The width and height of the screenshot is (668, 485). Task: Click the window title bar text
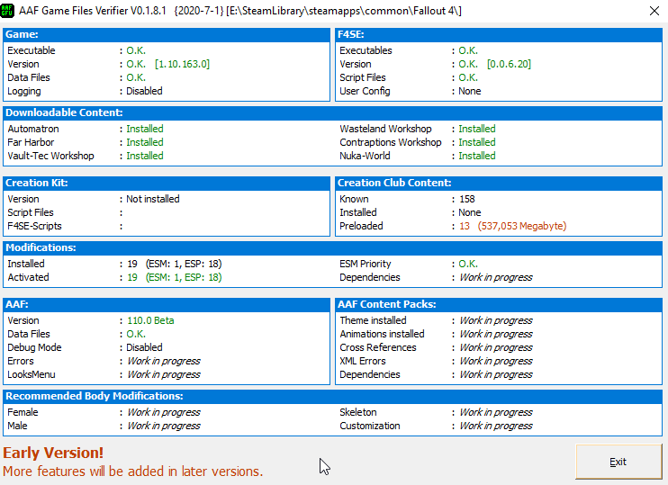[239, 11]
